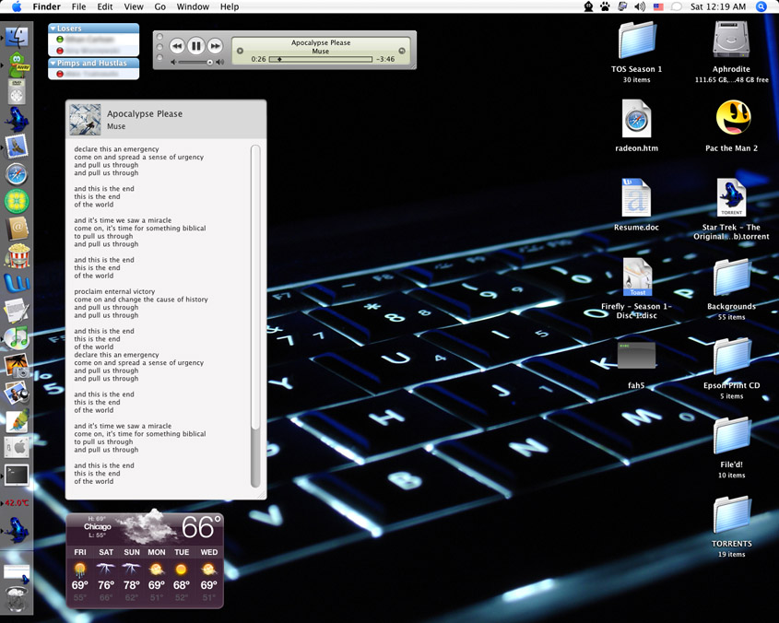
Task: Seek within the Apocalypse Please progress bar
Action: pos(320,59)
